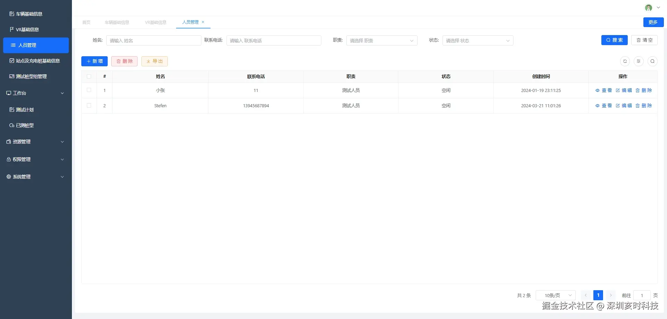
Task: Delete the 小张 row
Action: [644, 90]
